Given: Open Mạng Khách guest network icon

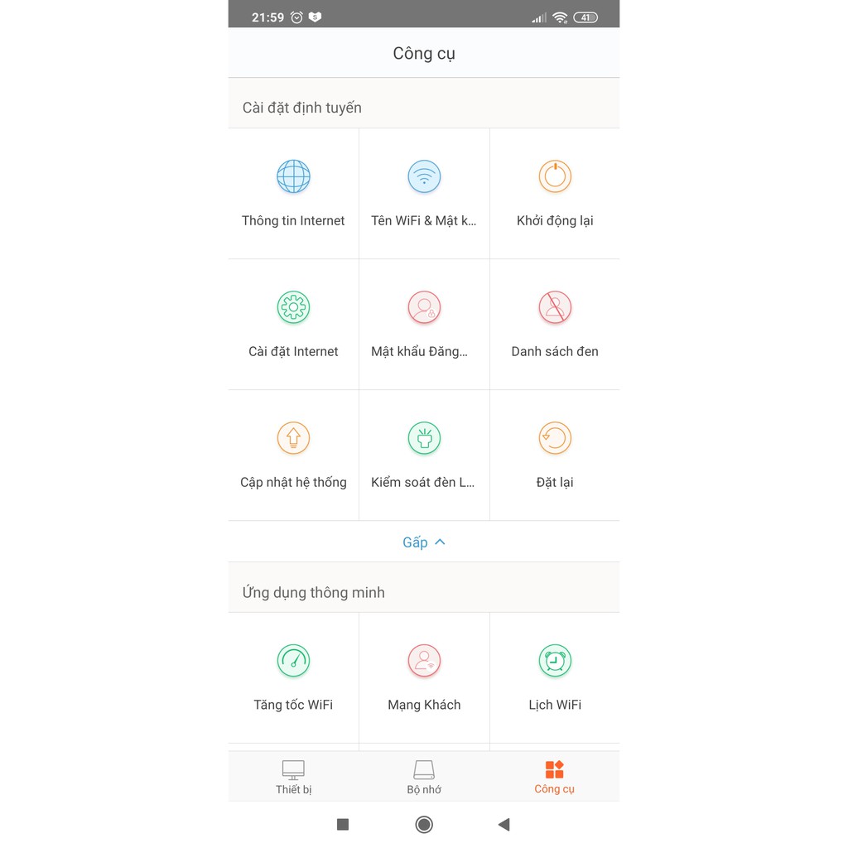Looking at the screenshot, I should pyautogui.click(x=424, y=661).
